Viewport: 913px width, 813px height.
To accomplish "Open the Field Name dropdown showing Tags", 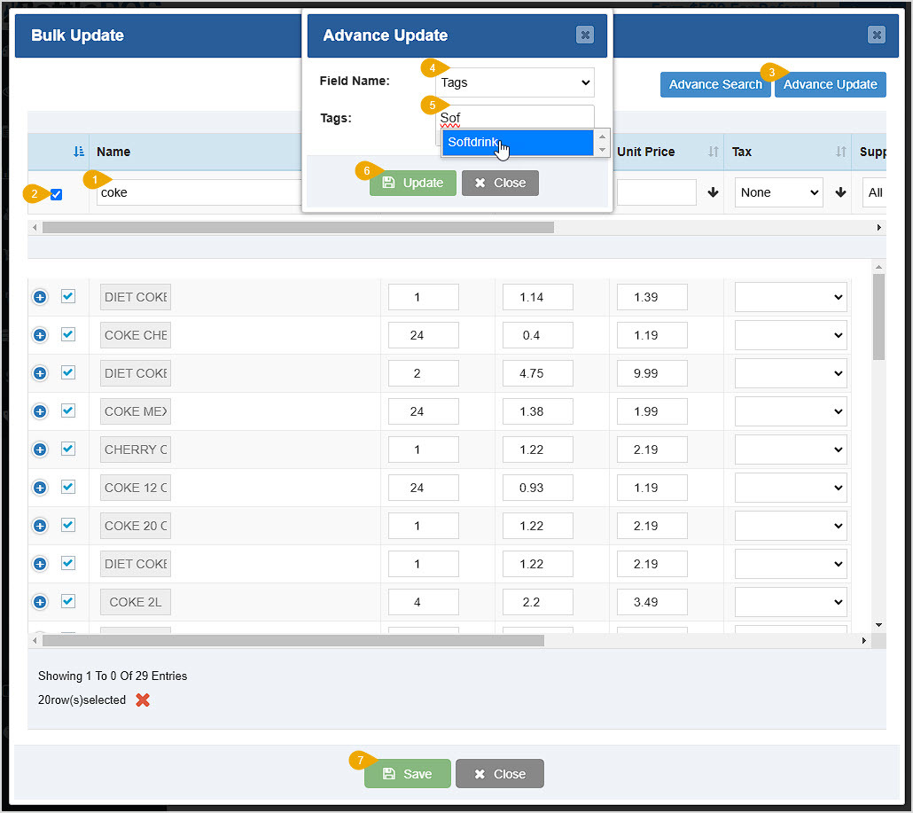I will tap(515, 82).
